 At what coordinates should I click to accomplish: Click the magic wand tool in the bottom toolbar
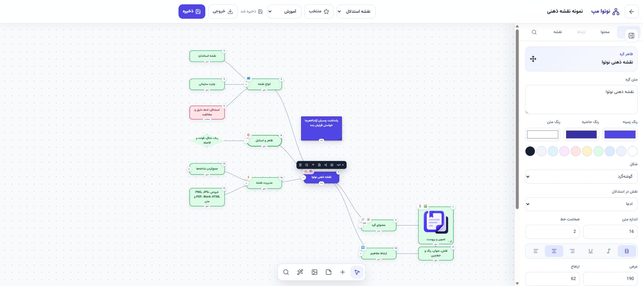click(300, 272)
